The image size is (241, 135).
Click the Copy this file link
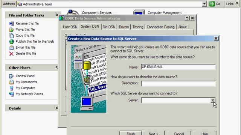[x=25, y=35]
